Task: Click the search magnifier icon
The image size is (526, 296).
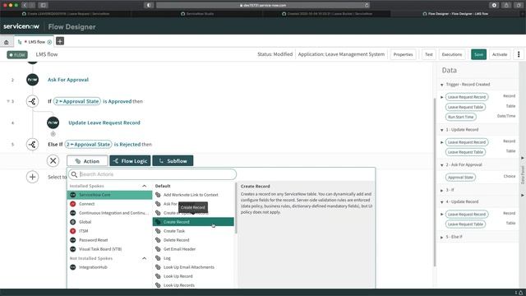Action: (x=74, y=174)
